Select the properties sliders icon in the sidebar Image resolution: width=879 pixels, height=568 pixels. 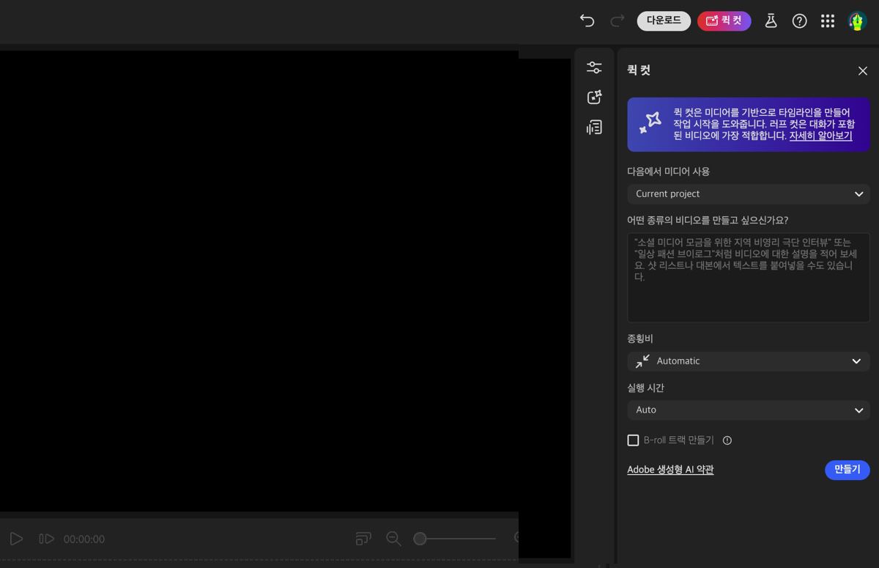click(x=594, y=67)
